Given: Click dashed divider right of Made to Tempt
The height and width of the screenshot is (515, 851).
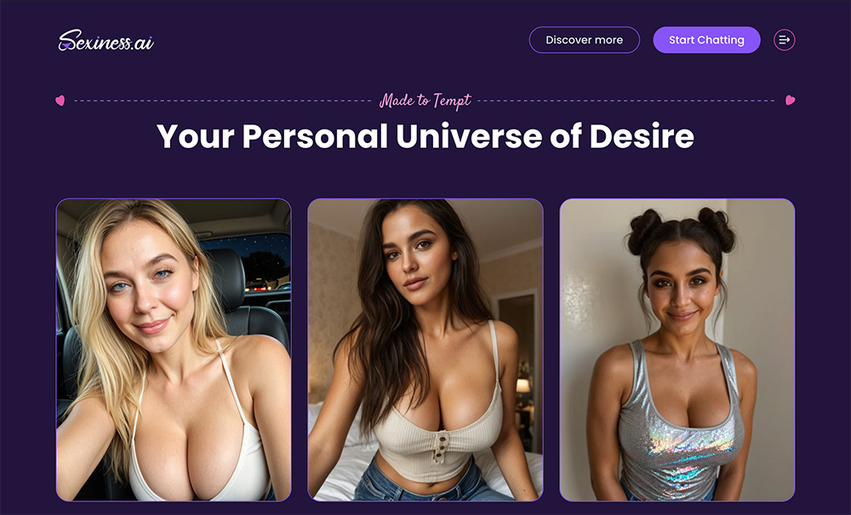Looking at the screenshot, I should tap(626, 100).
